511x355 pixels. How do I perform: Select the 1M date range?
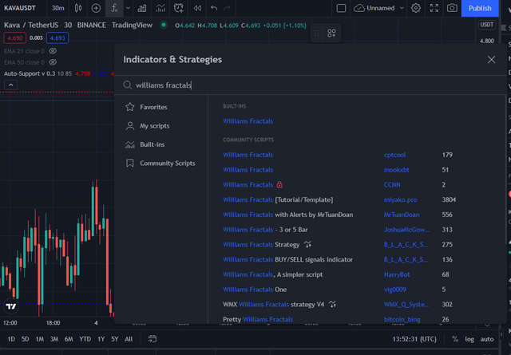(x=40, y=339)
